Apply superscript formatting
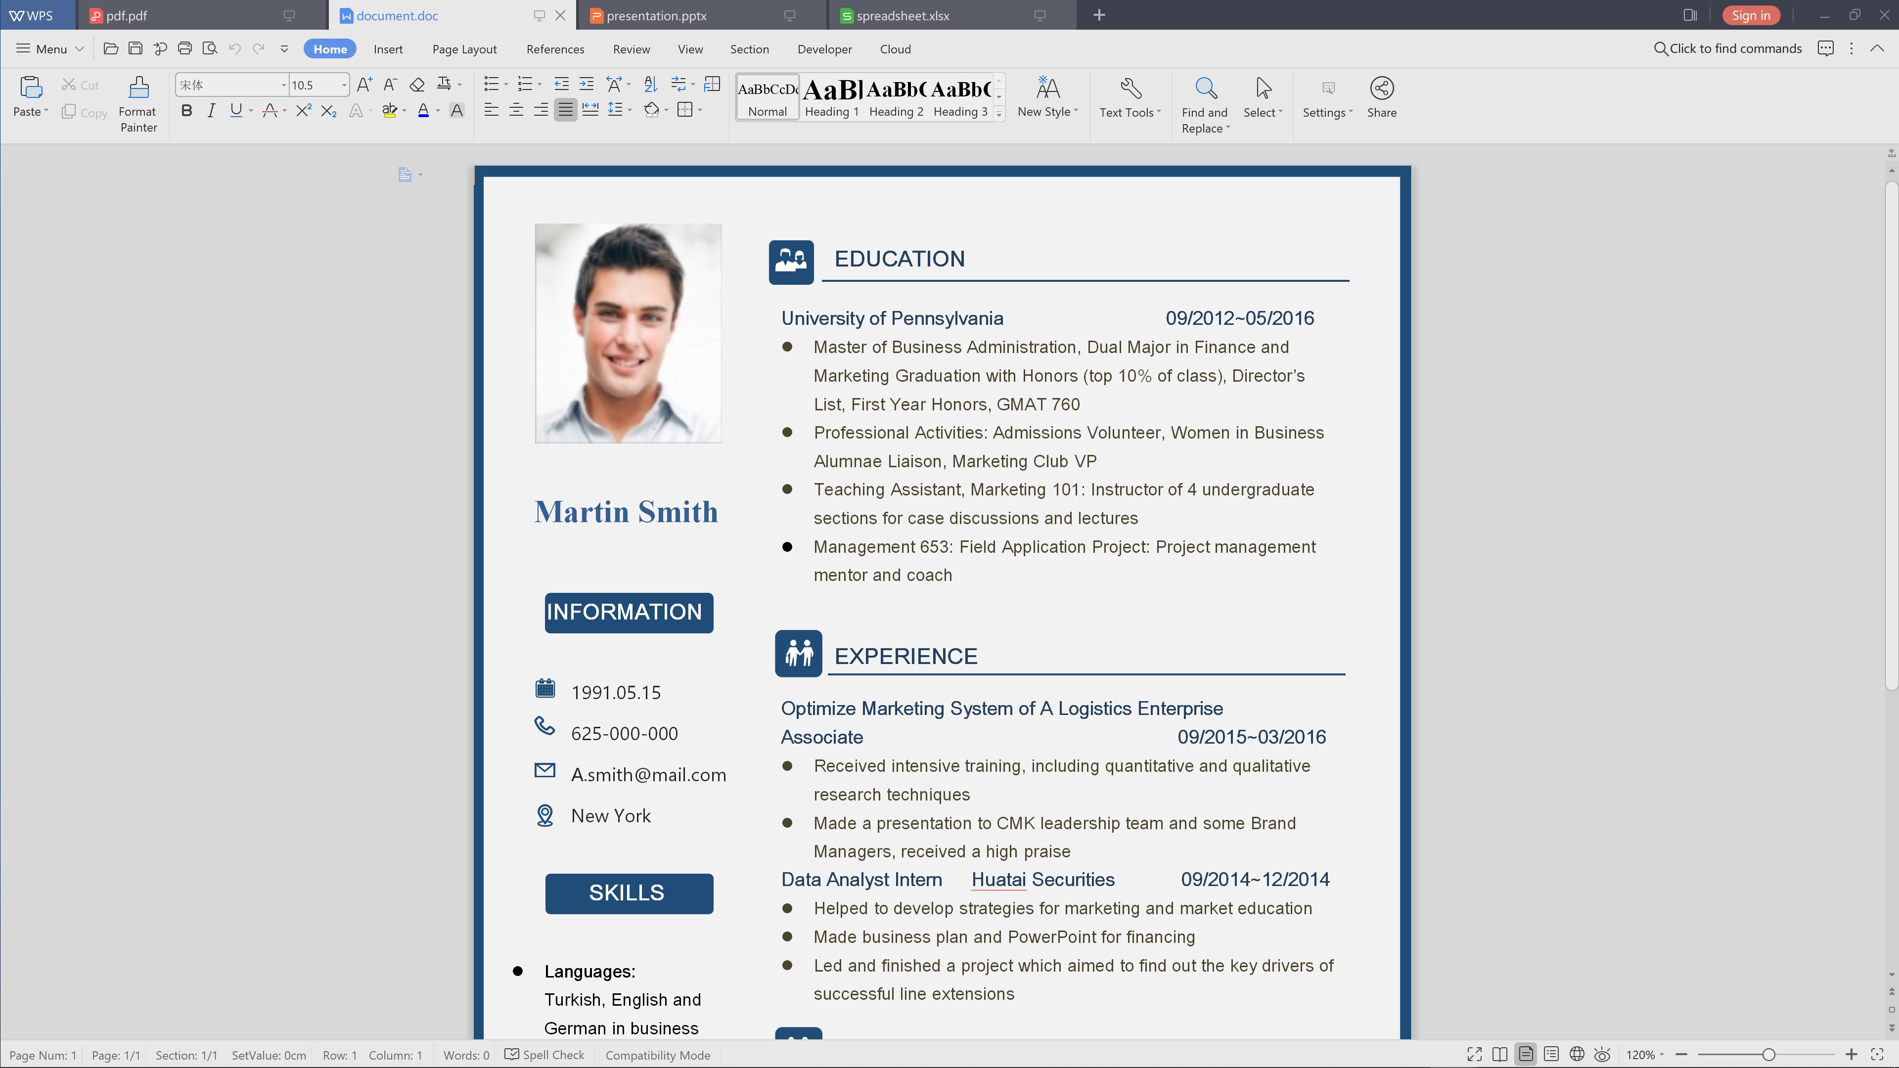1899x1068 pixels. coord(304,111)
